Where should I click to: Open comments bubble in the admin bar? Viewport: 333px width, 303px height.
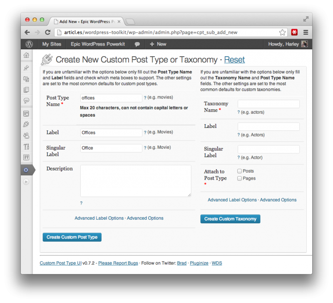(x=137, y=44)
